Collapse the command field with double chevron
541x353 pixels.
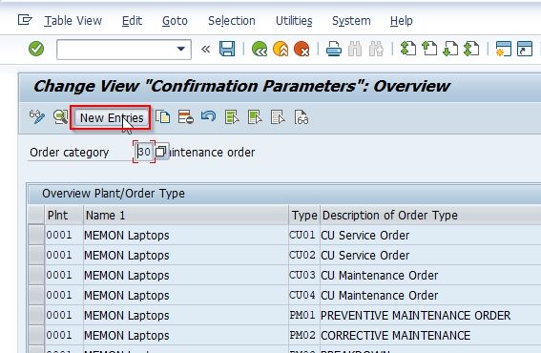click(x=206, y=49)
